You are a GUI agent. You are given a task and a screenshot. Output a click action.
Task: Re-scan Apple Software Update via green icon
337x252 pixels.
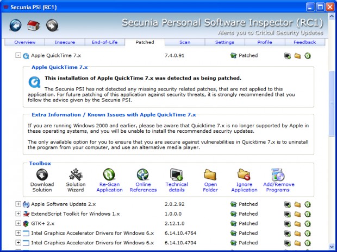point(308,204)
